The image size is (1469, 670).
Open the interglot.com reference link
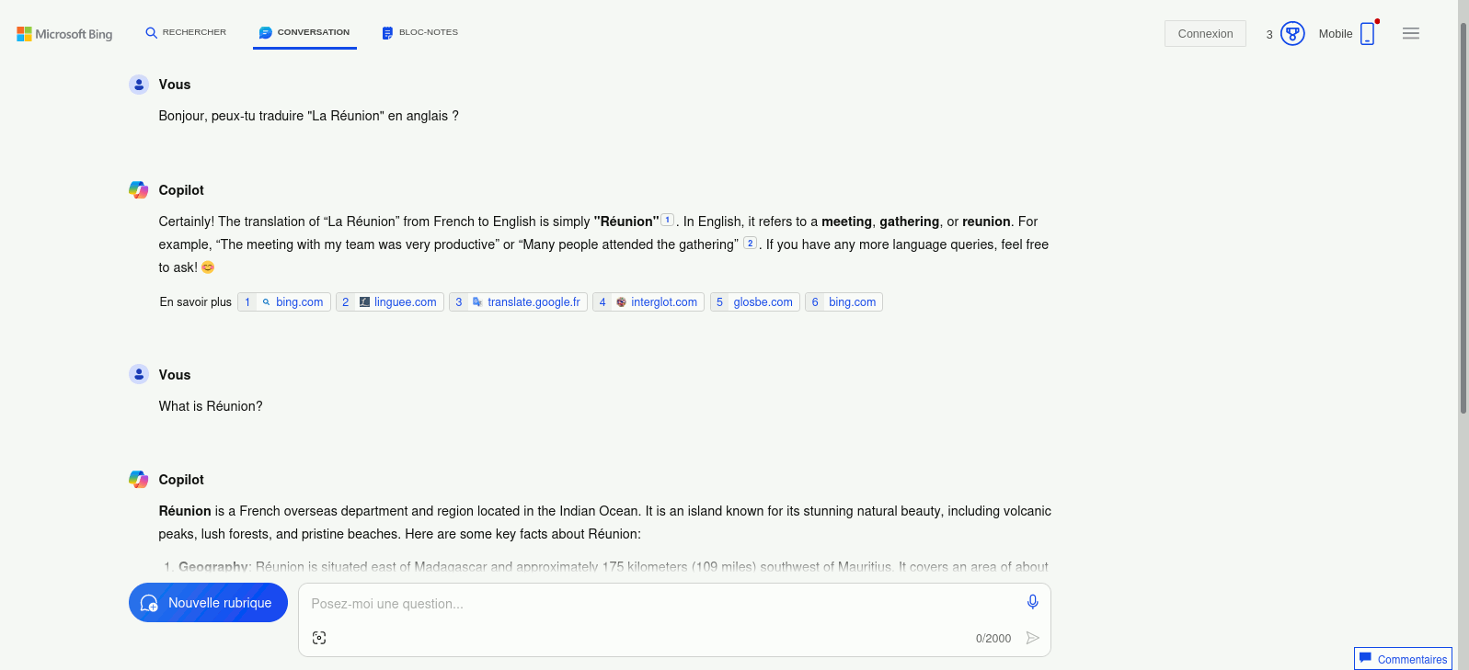(648, 302)
